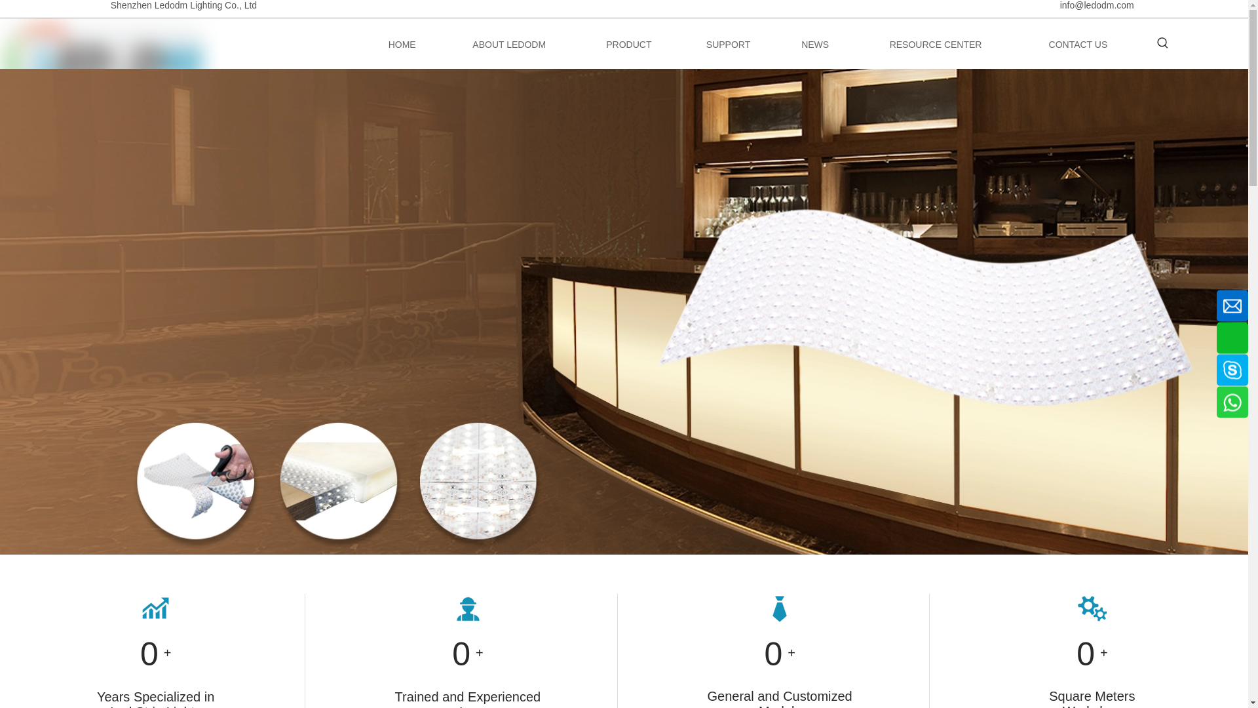Click the info@ledodm.com email link
Viewport: 1258px width, 708px height.
tap(1096, 6)
